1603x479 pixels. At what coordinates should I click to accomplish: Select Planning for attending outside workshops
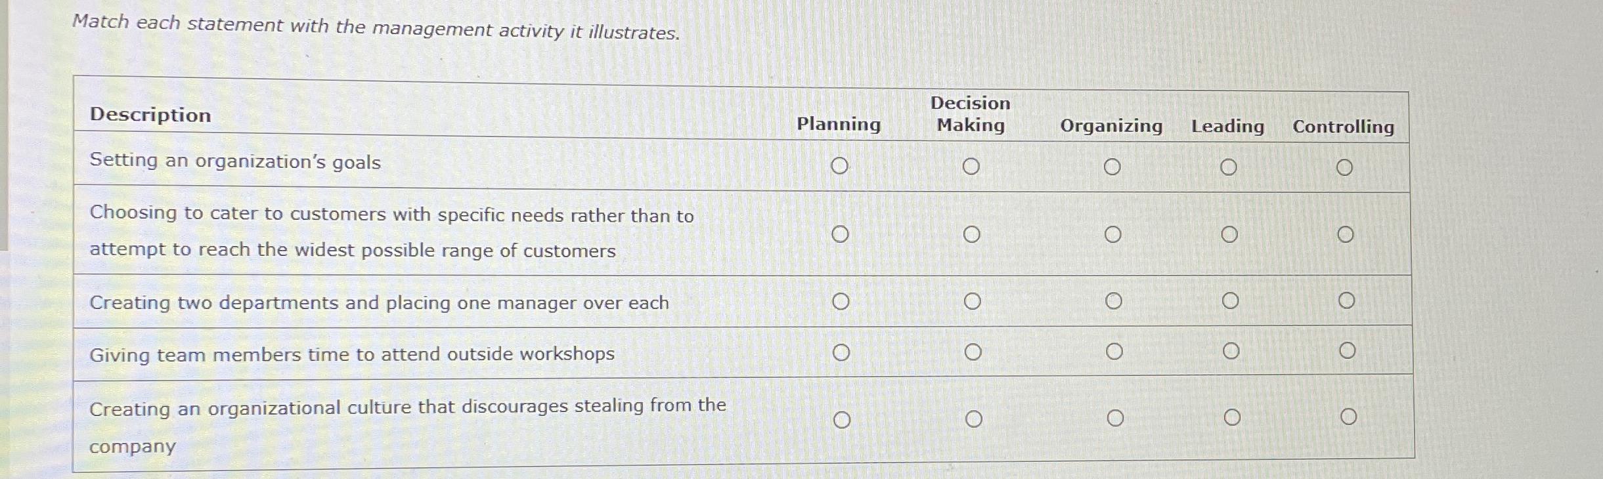841,352
